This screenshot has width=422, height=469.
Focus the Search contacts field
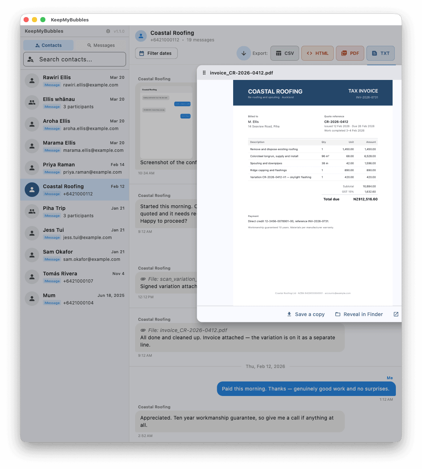click(x=74, y=59)
